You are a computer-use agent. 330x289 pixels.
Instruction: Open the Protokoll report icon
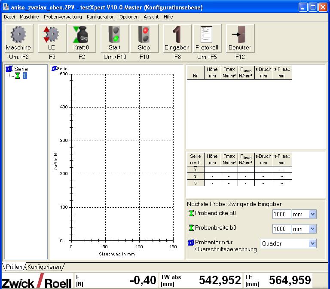point(207,38)
